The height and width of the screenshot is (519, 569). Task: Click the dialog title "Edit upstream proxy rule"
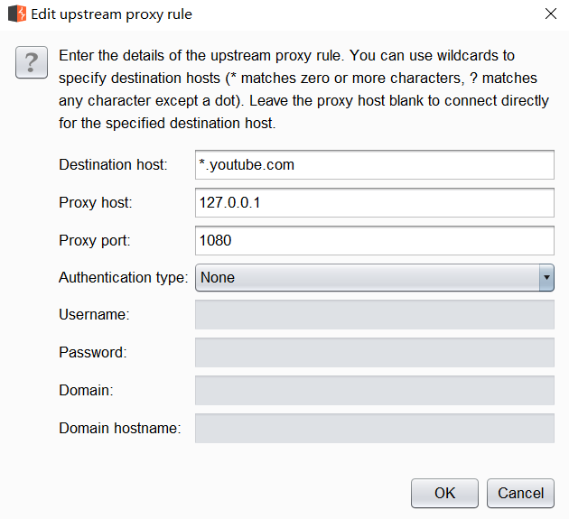[x=112, y=14]
